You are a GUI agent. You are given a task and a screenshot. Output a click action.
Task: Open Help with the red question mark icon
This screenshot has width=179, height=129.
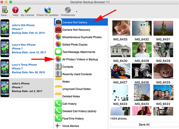pyautogui.click(x=15, y=10)
